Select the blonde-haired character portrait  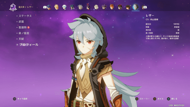click(x=56, y=7)
